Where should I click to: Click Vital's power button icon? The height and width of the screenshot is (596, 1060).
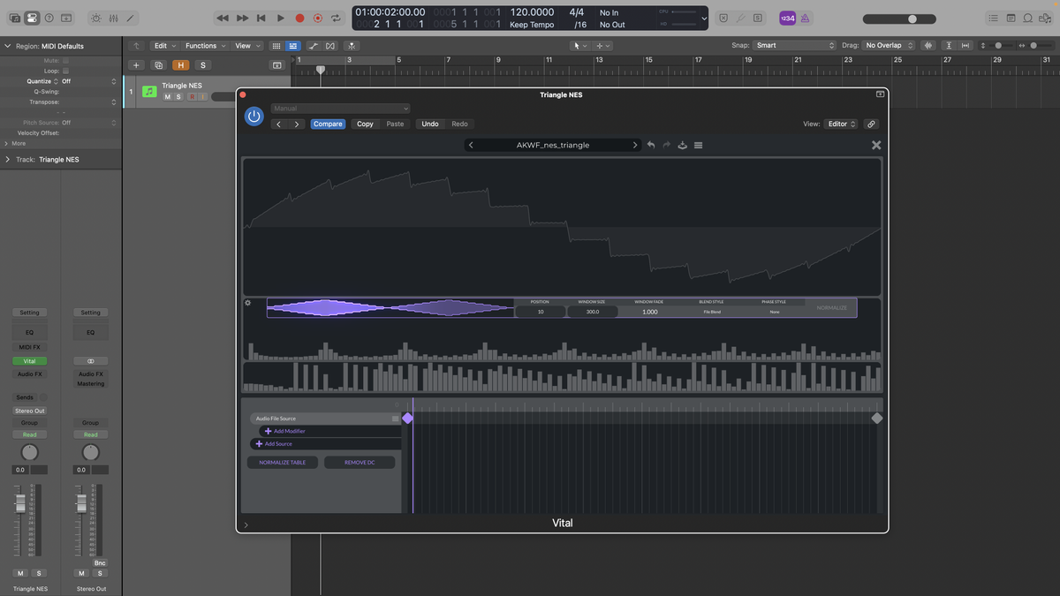click(254, 116)
